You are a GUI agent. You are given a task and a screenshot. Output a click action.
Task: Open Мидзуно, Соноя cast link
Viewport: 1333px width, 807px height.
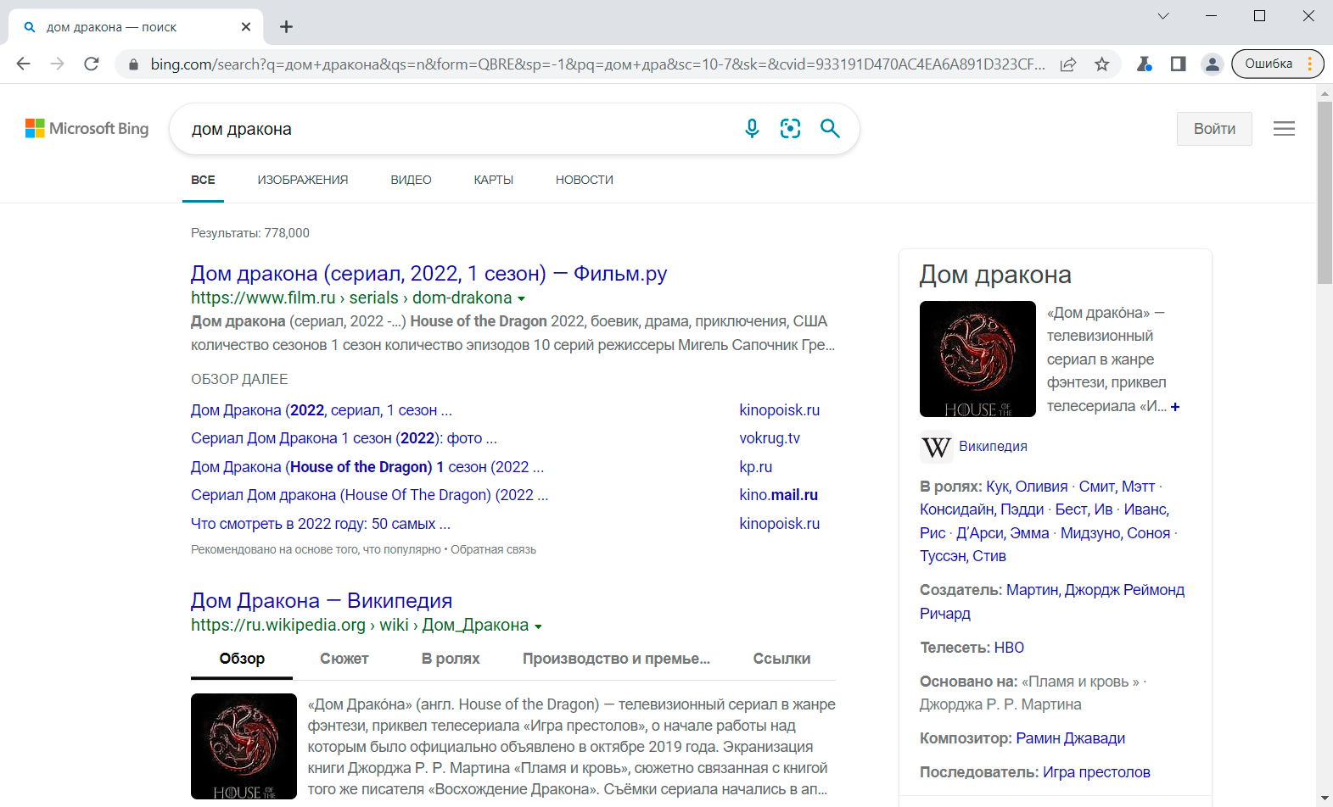(1115, 533)
